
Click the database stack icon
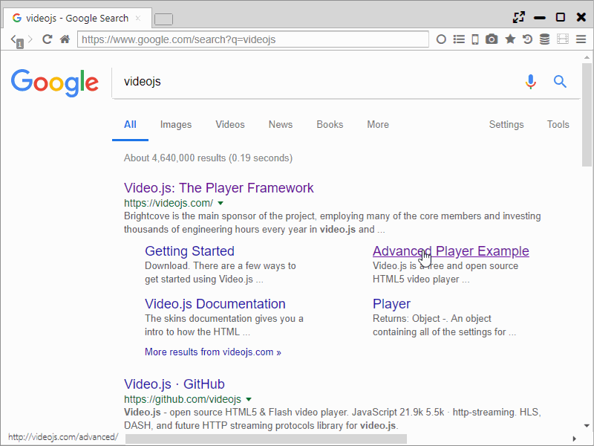click(544, 39)
